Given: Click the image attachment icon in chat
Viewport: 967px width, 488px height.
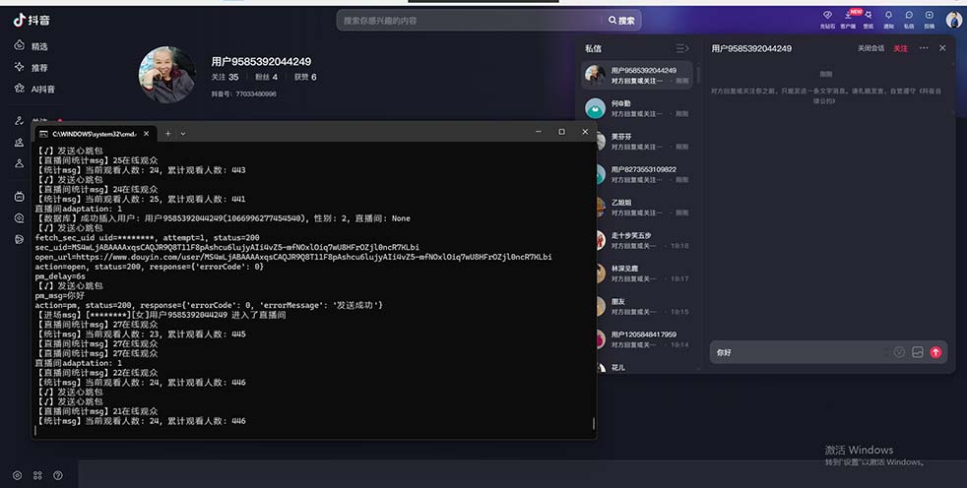Looking at the screenshot, I should 917,352.
